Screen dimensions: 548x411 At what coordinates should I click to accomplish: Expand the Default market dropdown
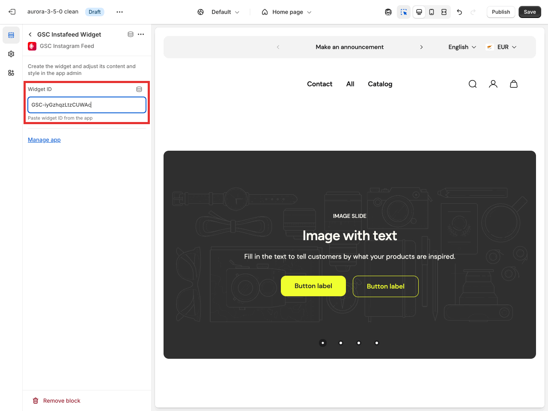point(218,12)
